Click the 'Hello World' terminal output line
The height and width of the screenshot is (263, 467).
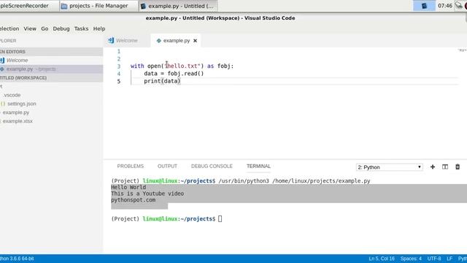tap(128, 187)
